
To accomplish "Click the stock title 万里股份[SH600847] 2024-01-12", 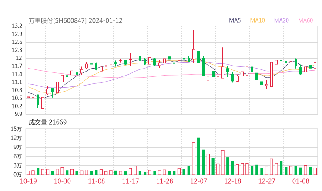I will click(x=75, y=21).
